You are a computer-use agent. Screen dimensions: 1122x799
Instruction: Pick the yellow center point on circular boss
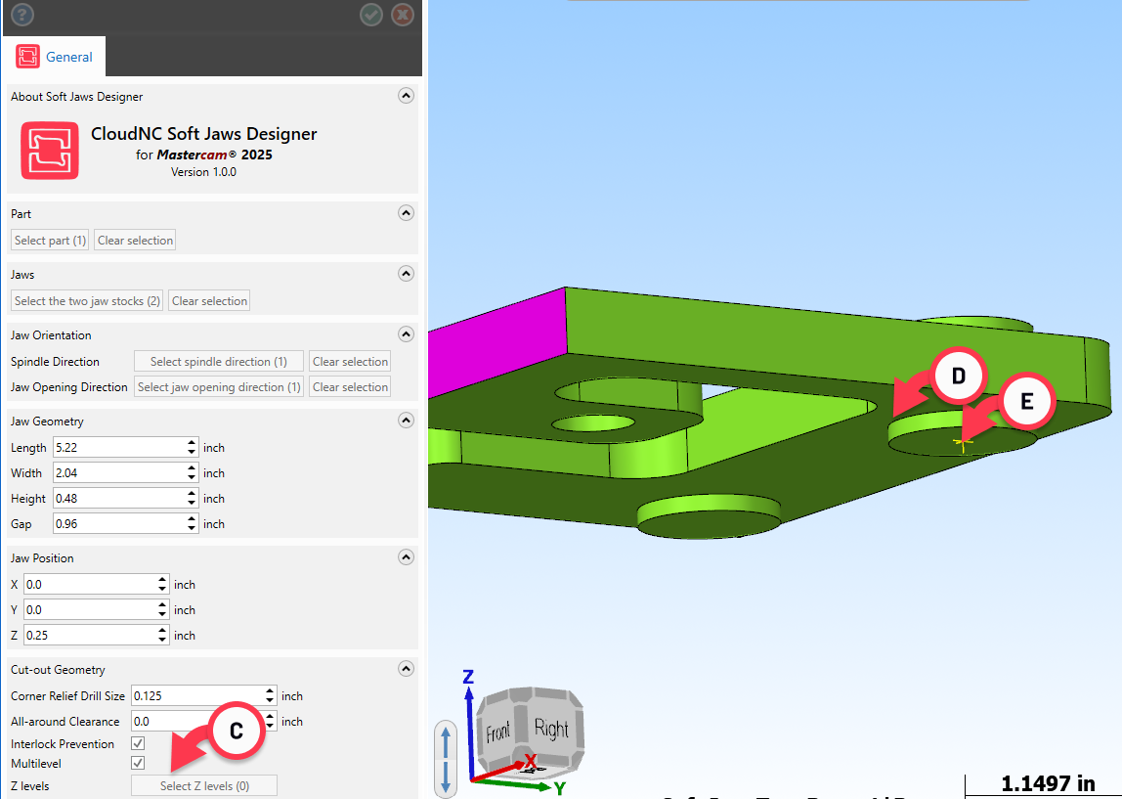(963, 444)
